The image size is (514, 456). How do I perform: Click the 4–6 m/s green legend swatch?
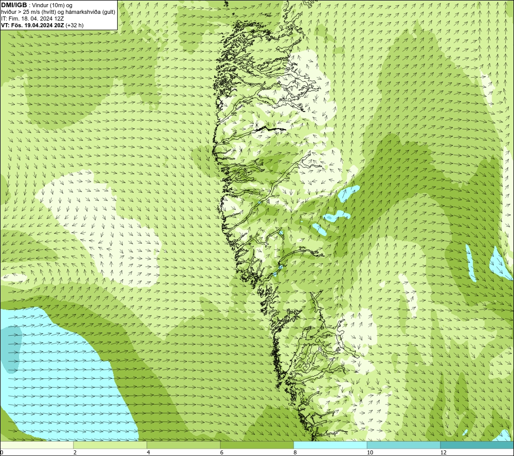[183, 445]
